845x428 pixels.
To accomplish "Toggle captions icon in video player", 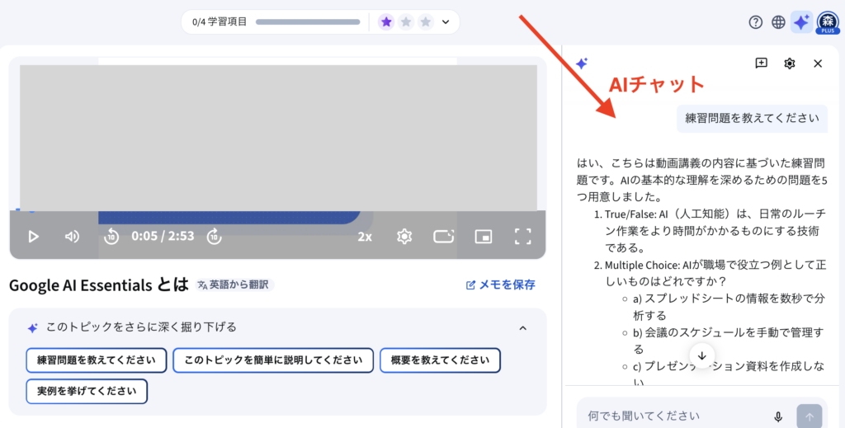I will (x=443, y=237).
